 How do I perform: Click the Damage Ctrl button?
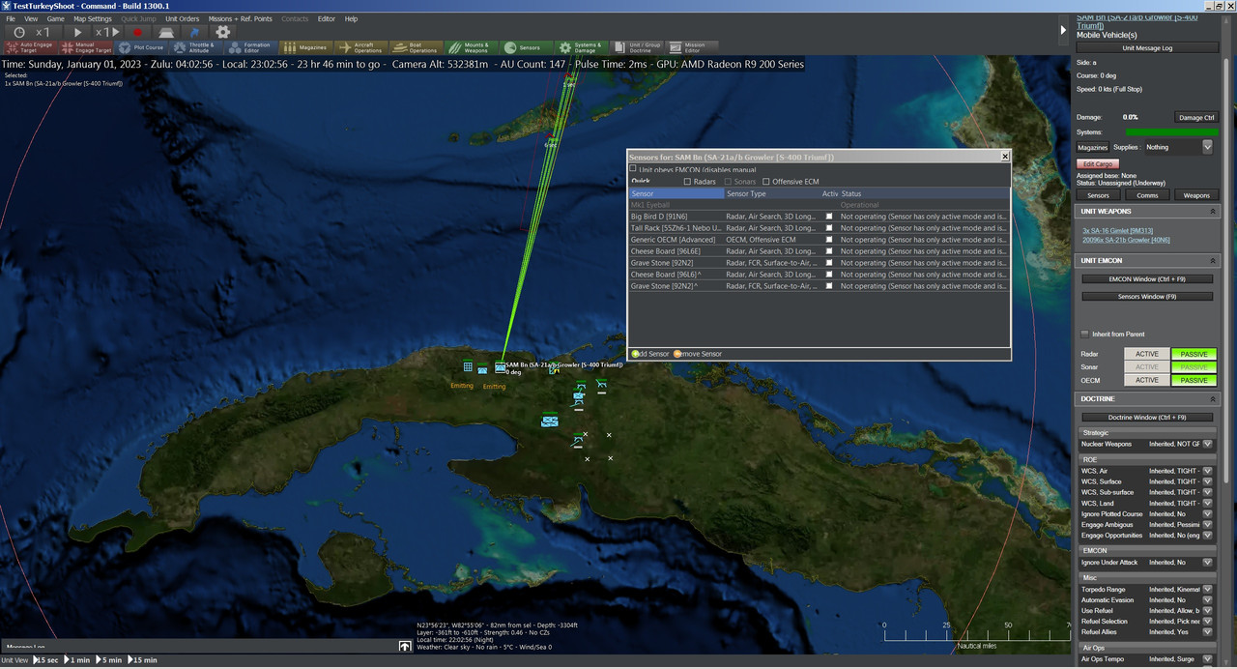[x=1195, y=117]
